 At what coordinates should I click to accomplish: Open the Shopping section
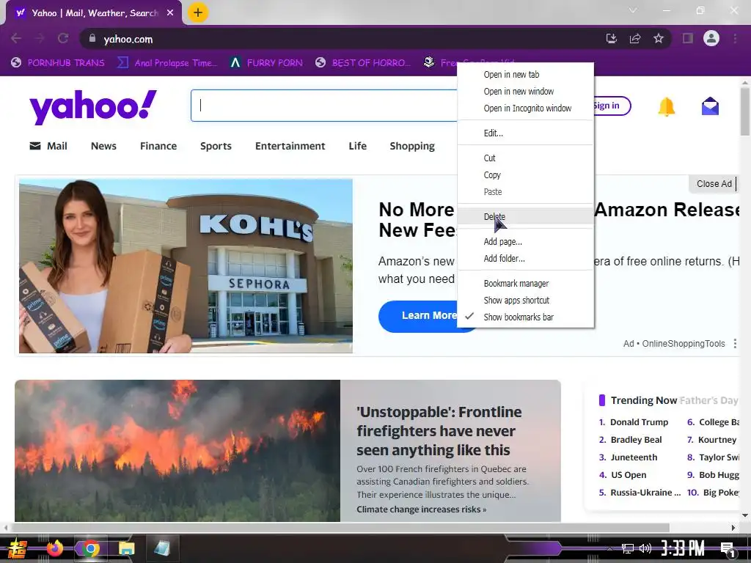point(412,146)
